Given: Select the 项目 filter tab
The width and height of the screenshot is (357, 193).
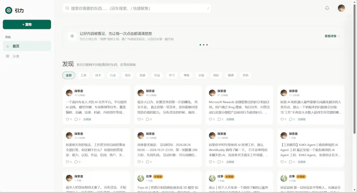Looking at the screenshot, I should (128, 75).
